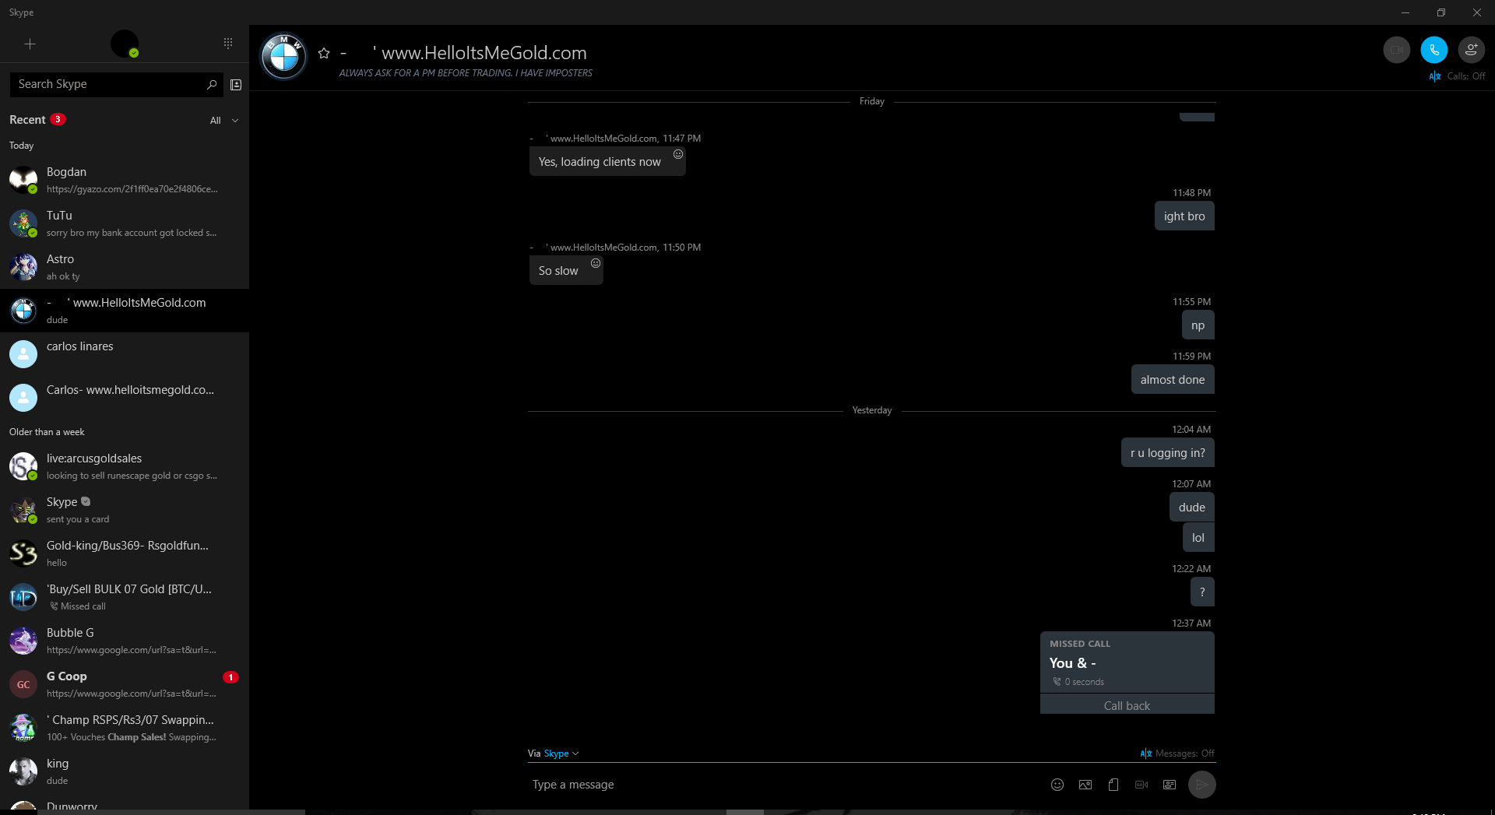Toggle message translation 'Messages: Off'
The image size is (1495, 815).
pos(1177,754)
